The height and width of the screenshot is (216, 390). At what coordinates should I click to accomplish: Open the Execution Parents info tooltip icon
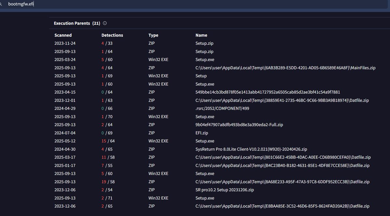point(104,23)
